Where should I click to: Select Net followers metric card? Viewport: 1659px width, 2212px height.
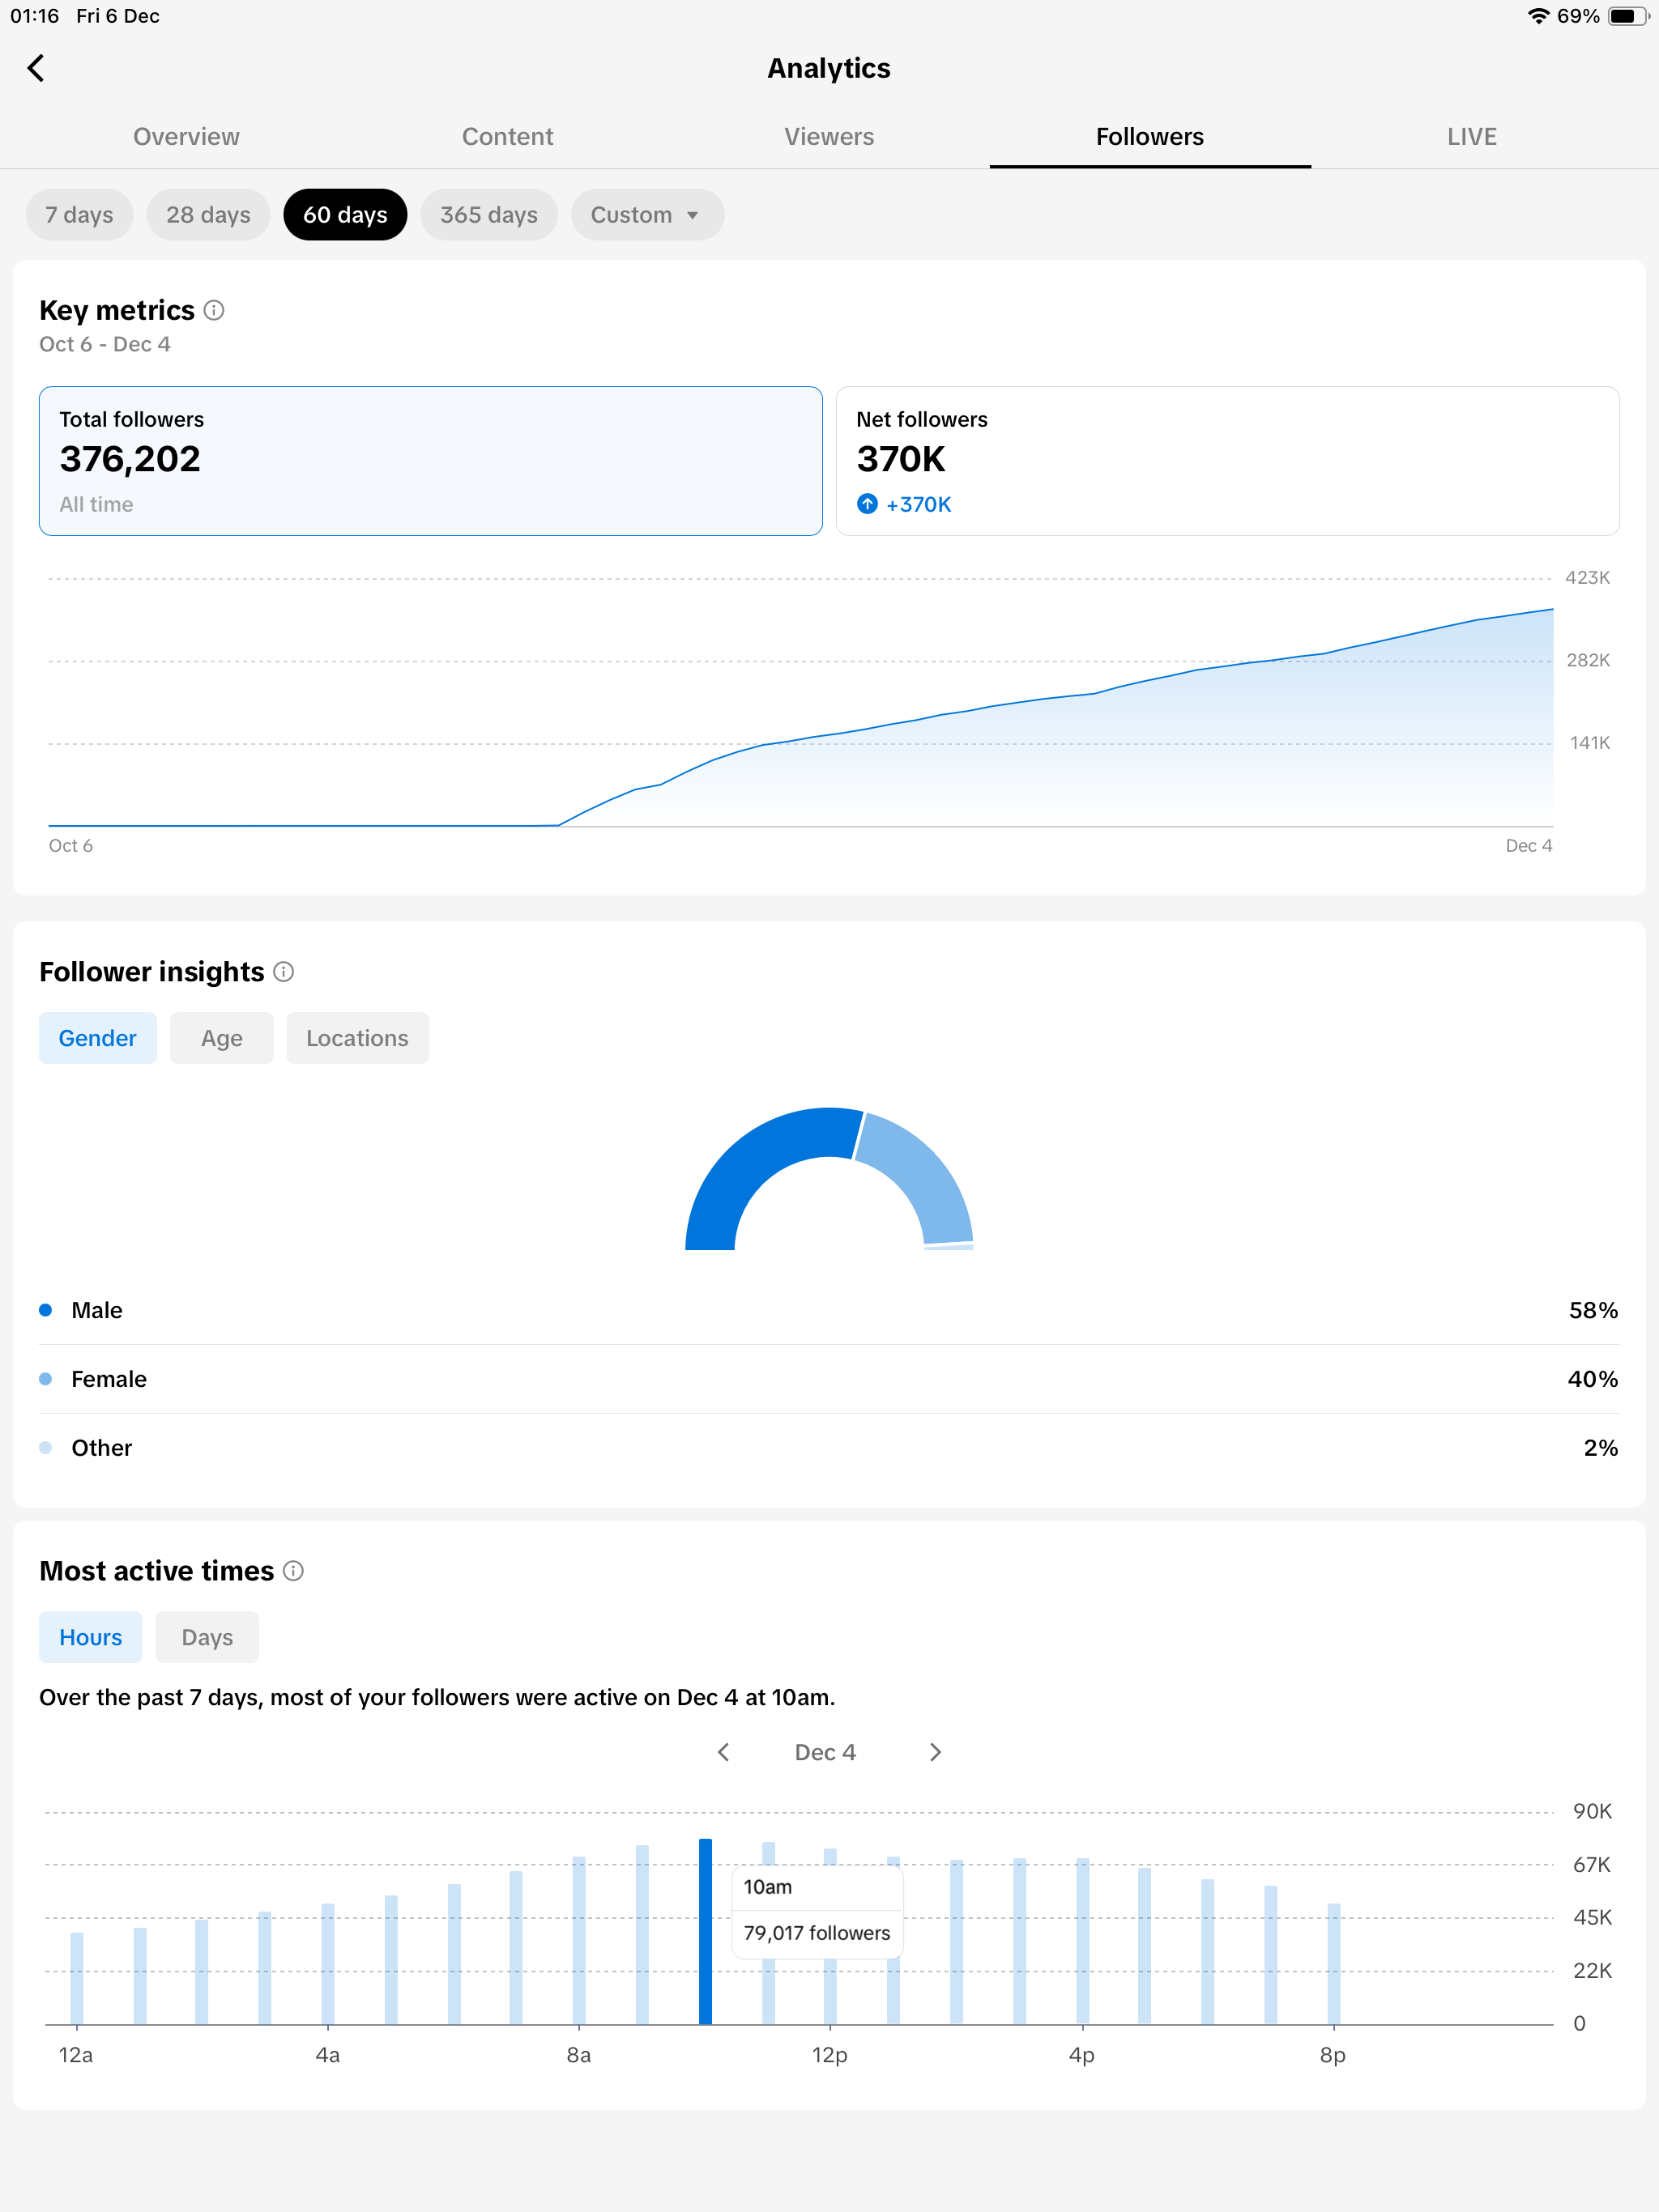[1226, 461]
